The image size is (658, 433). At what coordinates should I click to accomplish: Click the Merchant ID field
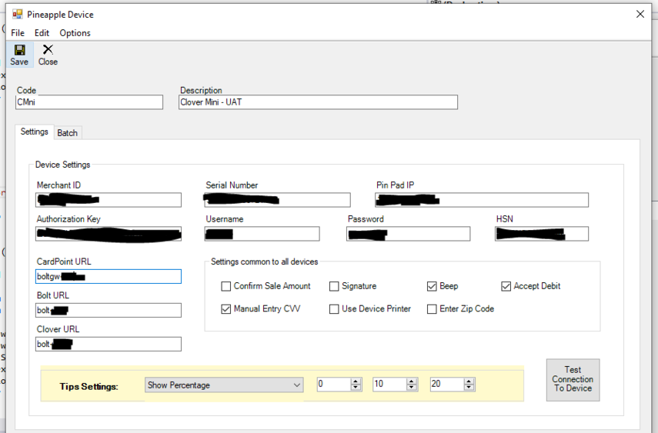109,200
